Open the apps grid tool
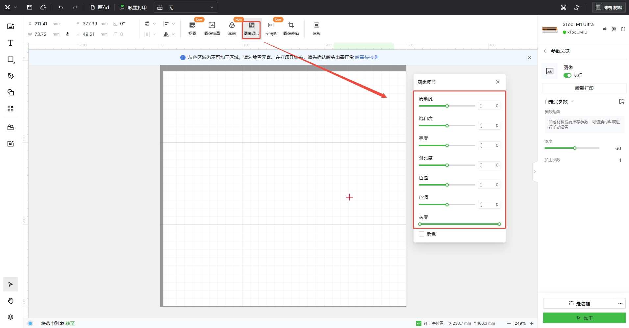The image size is (629, 328). [x=11, y=109]
